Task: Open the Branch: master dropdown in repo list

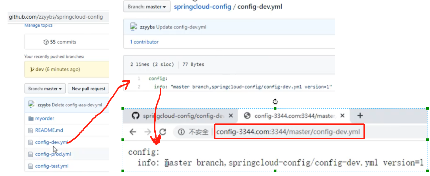Action: [x=45, y=88]
